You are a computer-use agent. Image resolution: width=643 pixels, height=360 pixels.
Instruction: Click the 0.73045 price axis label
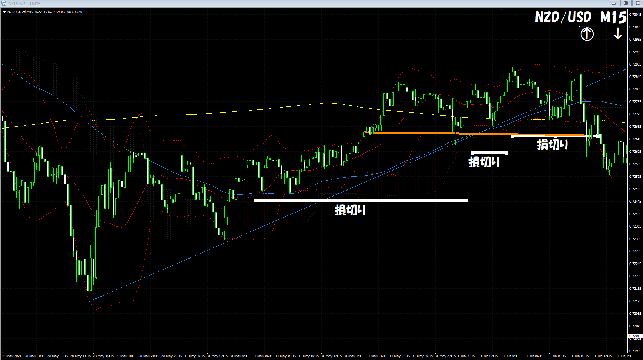point(636,15)
